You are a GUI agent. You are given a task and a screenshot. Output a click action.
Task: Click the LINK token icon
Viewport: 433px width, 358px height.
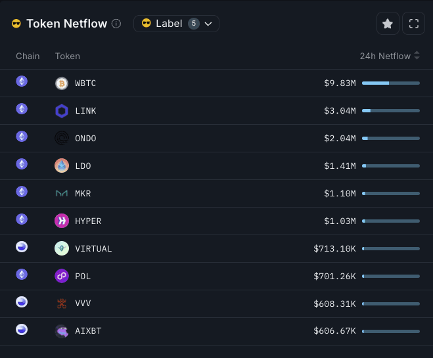click(x=62, y=111)
